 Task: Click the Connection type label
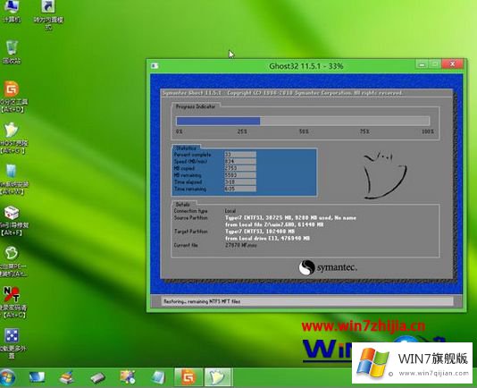click(x=191, y=211)
